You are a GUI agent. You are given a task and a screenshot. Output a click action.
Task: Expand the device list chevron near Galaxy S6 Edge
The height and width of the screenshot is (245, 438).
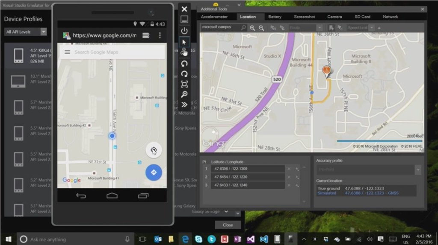(x=226, y=212)
